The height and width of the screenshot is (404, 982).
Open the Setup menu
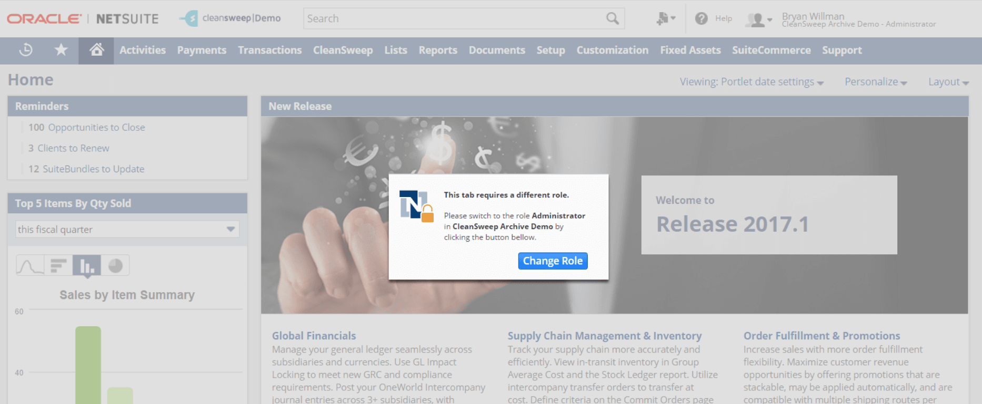(550, 50)
